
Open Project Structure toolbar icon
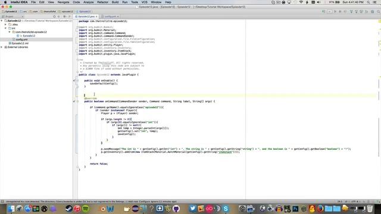(x=372, y=11)
